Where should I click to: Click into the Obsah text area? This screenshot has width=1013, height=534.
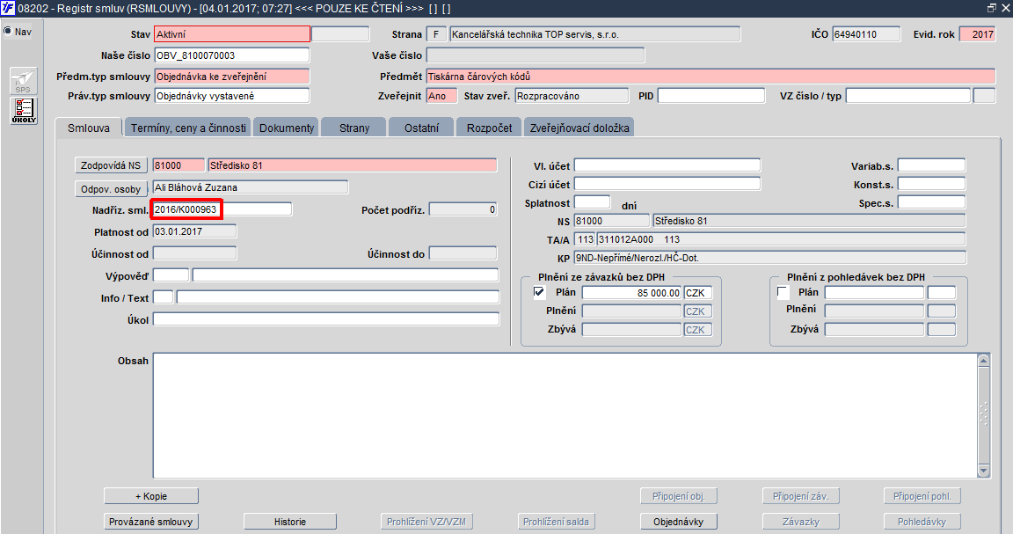[565, 416]
